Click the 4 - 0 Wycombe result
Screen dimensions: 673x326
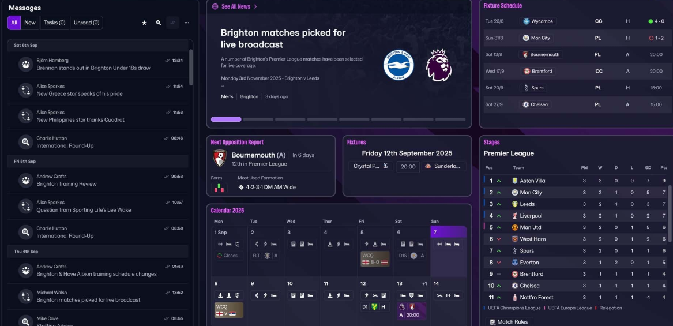tap(657, 21)
